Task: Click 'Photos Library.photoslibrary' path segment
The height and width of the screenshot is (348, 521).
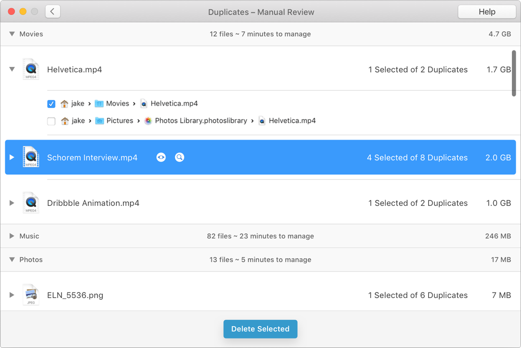Action: 201,121
